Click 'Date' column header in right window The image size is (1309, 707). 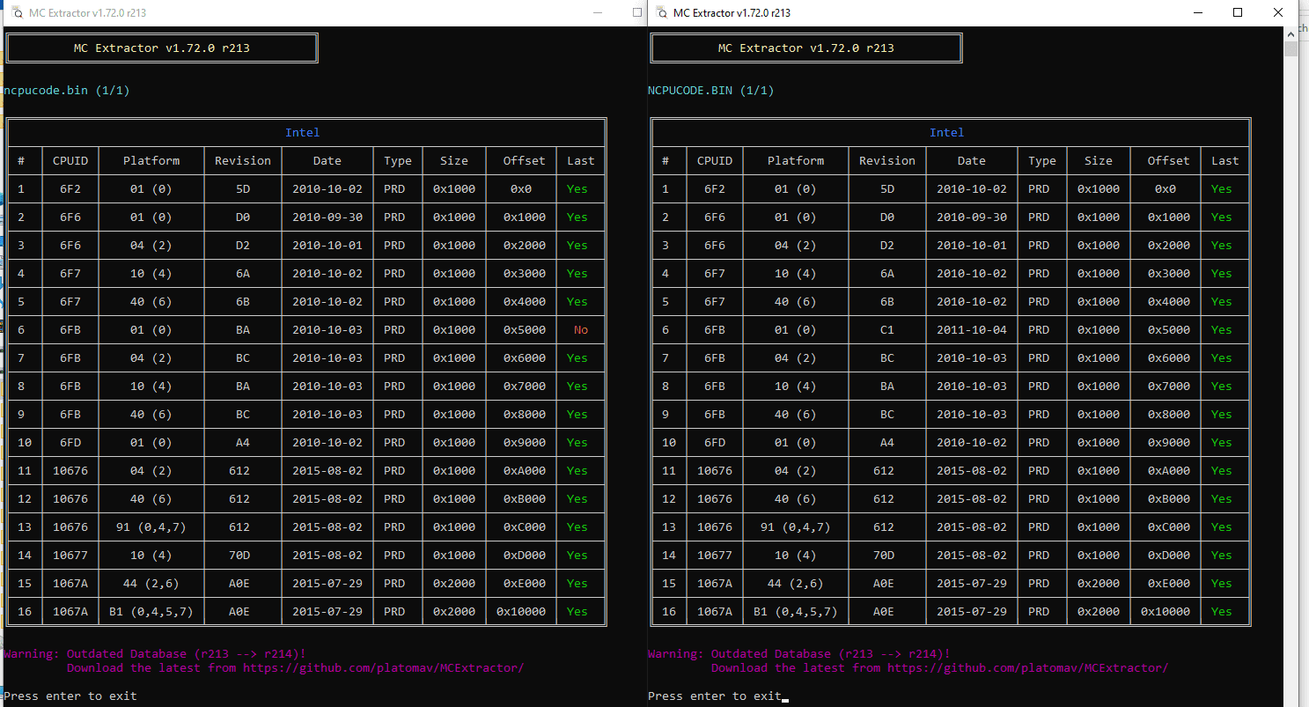click(972, 161)
